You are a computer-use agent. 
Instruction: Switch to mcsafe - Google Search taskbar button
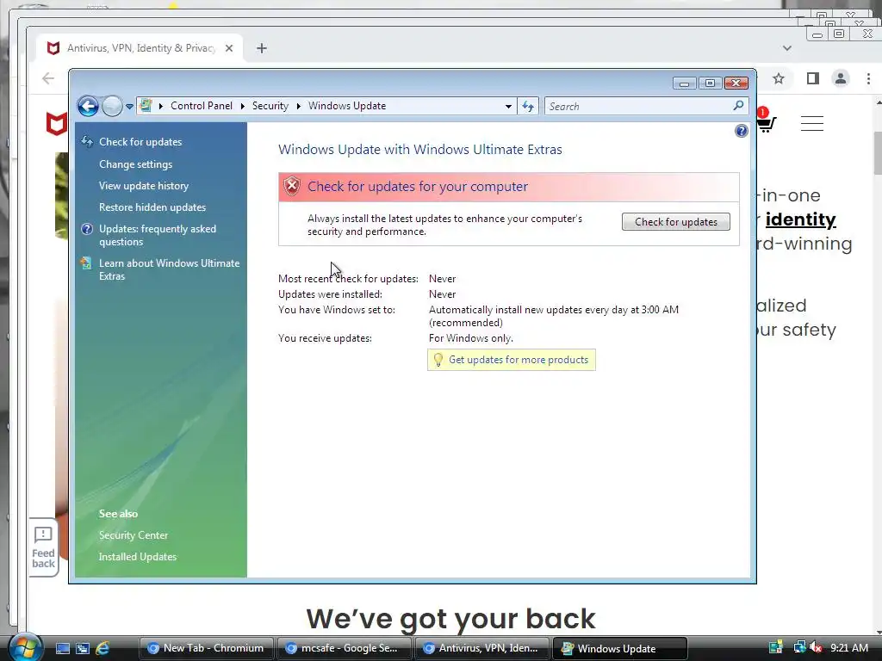pyautogui.click(x=345, y=648)
